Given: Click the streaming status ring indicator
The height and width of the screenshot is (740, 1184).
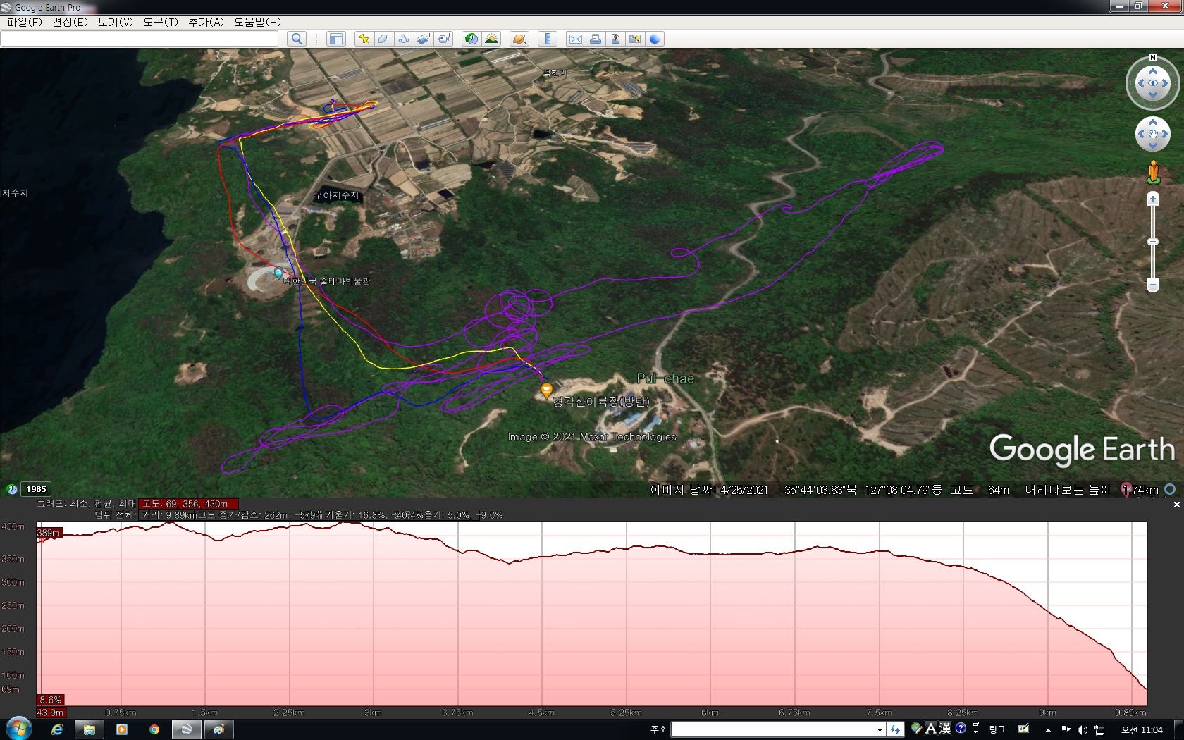Looking at the screenshot, I should point(1170,489).
